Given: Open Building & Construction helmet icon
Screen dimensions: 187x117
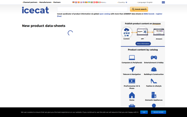Looking at the screenshot, I should pyautogui.click(x=154, y=69).
